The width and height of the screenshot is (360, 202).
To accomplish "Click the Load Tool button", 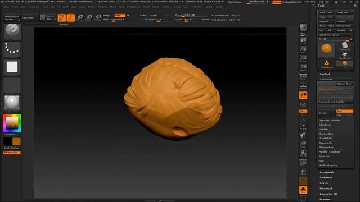I will click(x=326, y=12).
